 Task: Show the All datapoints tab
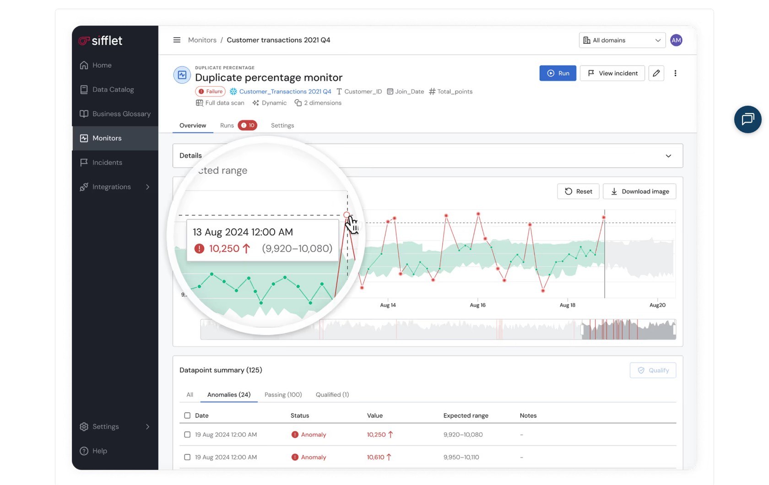(x=190, y=394)
